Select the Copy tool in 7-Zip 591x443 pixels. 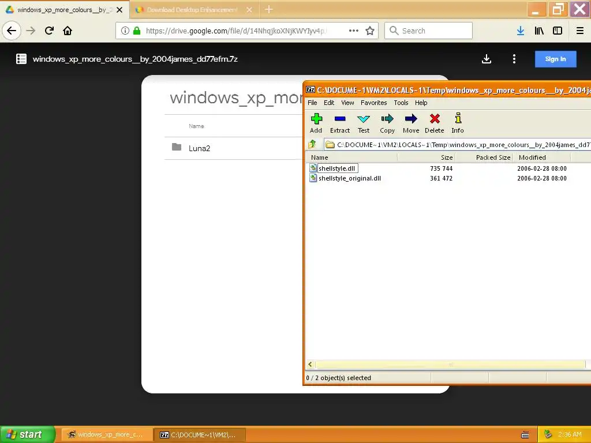[x=387, y=123]
